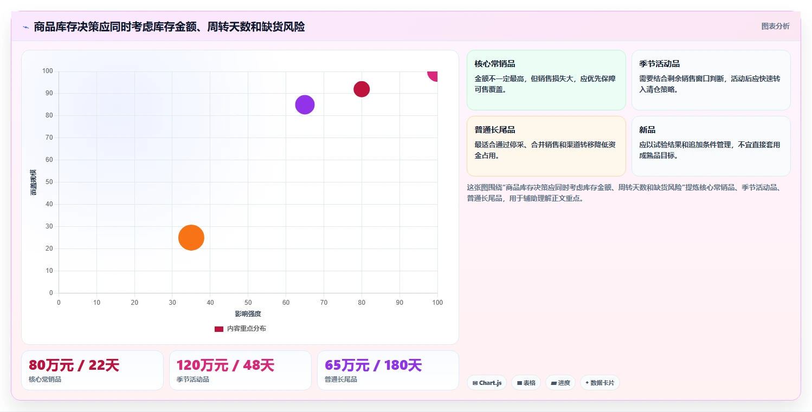Select the 进度 tag
Viewport: 812px width, 412px height.
pos(560,383)
